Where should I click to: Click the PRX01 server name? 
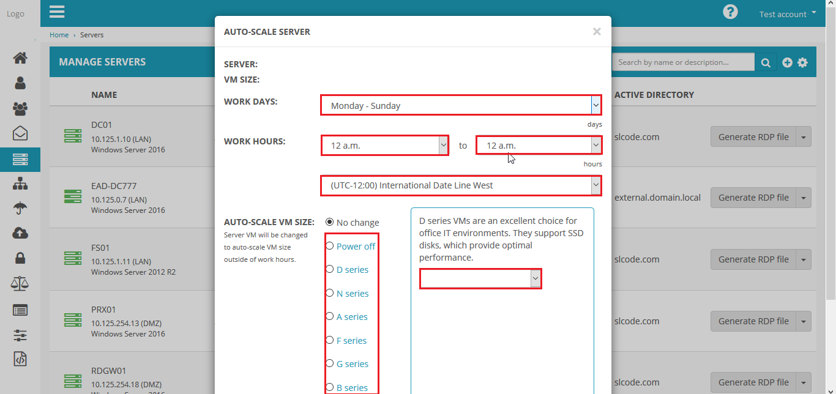(x=103, y=310)
